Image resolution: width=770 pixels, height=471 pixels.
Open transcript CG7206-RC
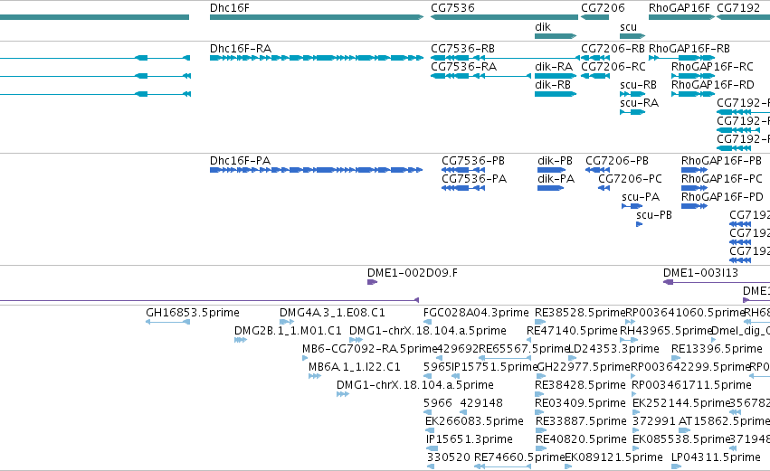click(595, 76)
